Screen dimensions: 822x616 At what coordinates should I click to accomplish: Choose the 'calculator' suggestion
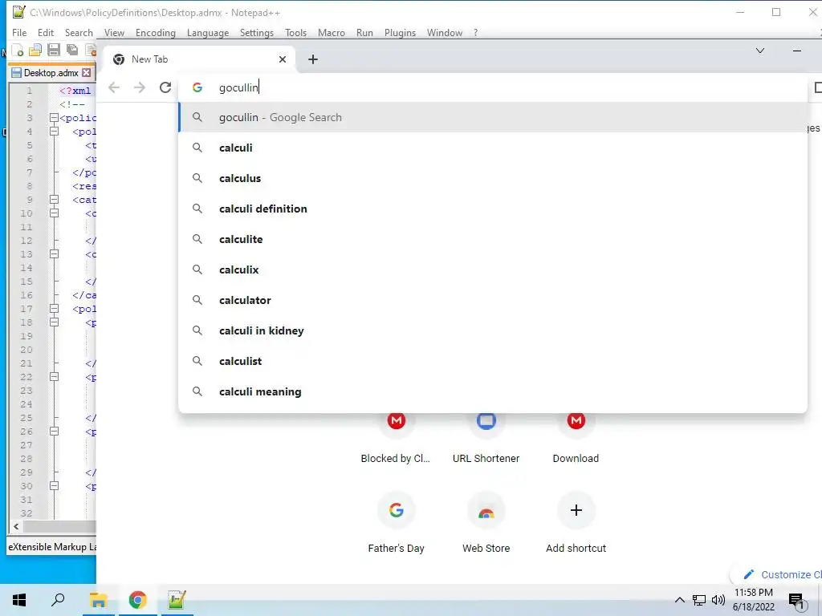(x=493, y=300)
